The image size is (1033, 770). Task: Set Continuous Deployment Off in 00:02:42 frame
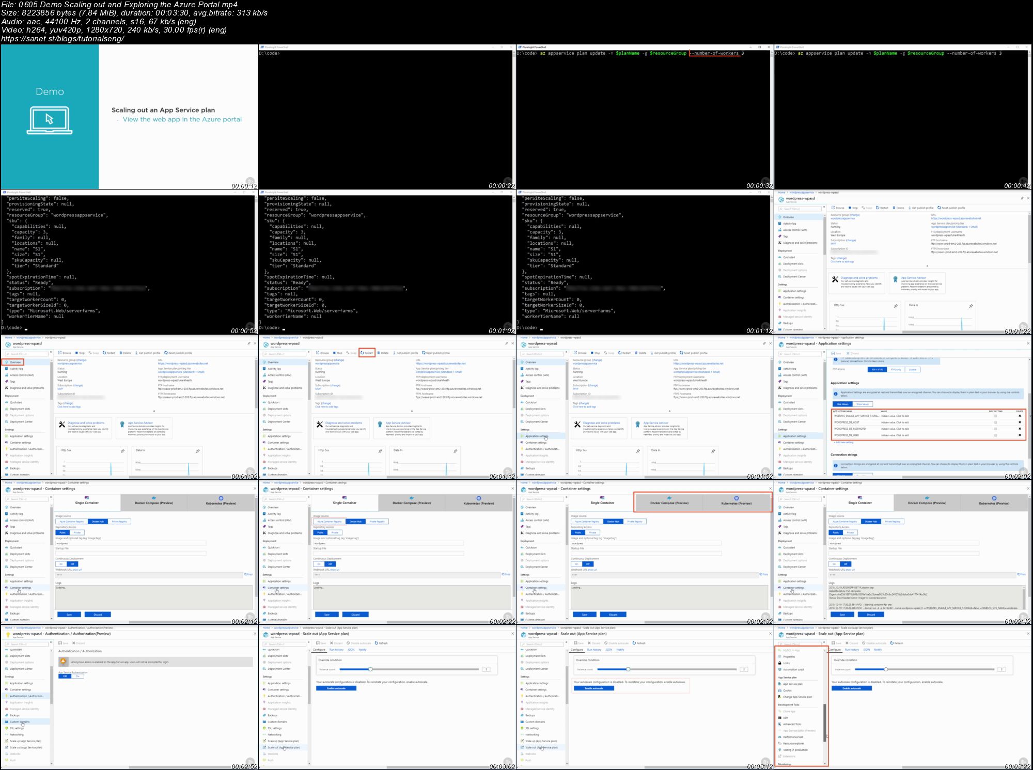tap(845, 564)
